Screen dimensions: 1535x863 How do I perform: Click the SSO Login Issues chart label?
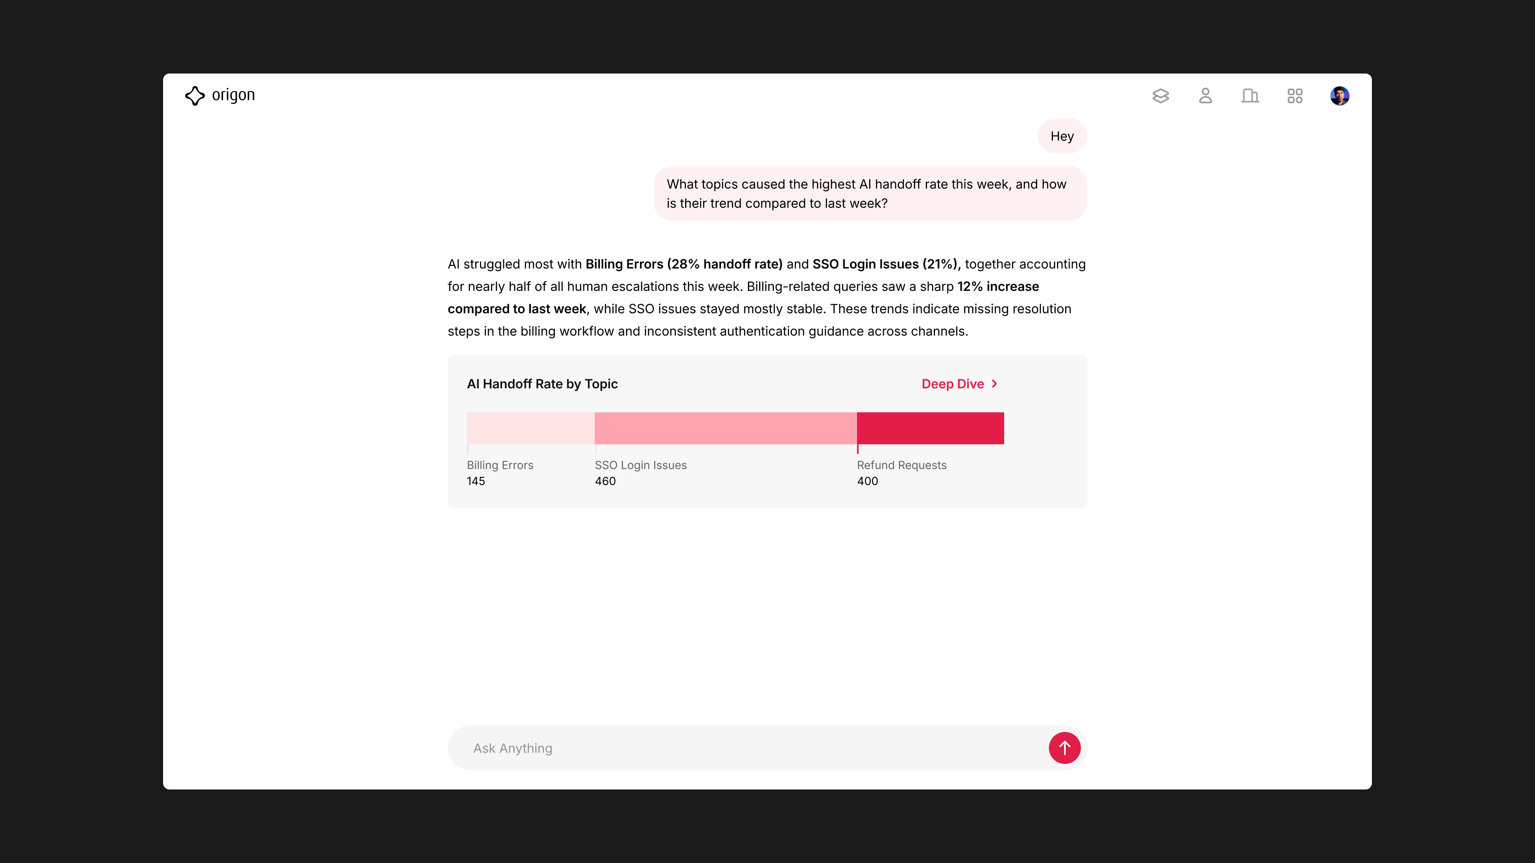coord(640,465)
